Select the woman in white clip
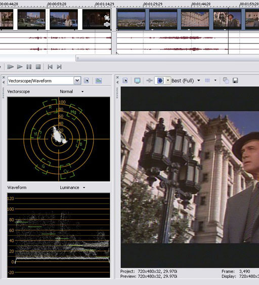 pos(64,19)
